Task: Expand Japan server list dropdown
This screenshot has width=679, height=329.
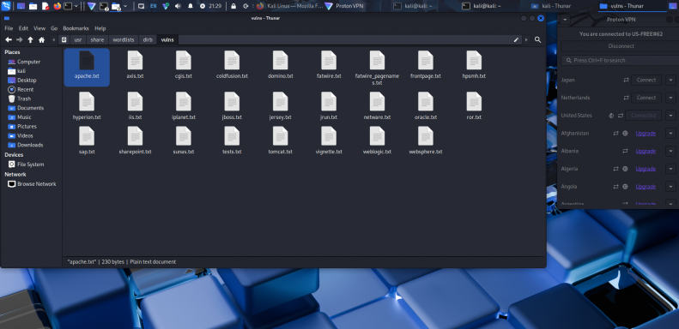Action: click(x=670, y=80)
